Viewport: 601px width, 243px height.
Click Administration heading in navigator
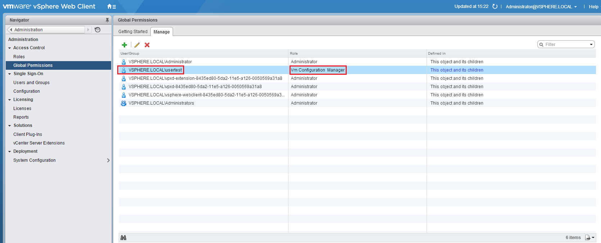(23, 40)
